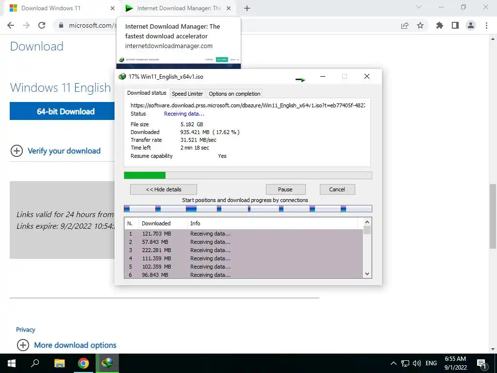Click the connections list scroll up arrow
This screenshot has height=373, width=497.
point(367,222)
